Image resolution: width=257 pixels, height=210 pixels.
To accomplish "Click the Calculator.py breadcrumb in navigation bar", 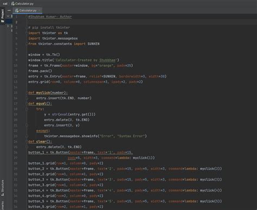I will 22,4.
